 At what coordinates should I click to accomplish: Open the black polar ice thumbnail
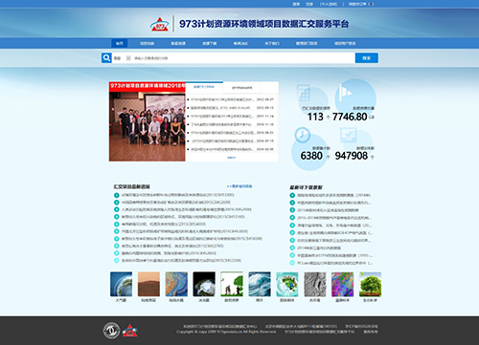(204, 284)
